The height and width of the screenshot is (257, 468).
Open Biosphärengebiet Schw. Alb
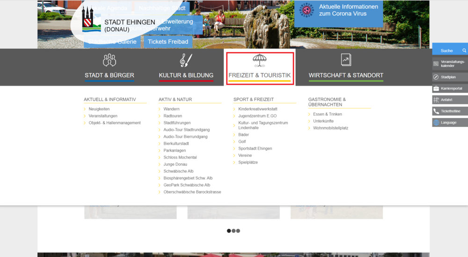(x=188, y=178)
